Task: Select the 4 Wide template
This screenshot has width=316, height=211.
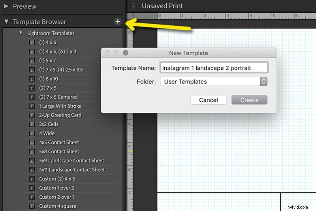Action: click(x=47, y=133)
